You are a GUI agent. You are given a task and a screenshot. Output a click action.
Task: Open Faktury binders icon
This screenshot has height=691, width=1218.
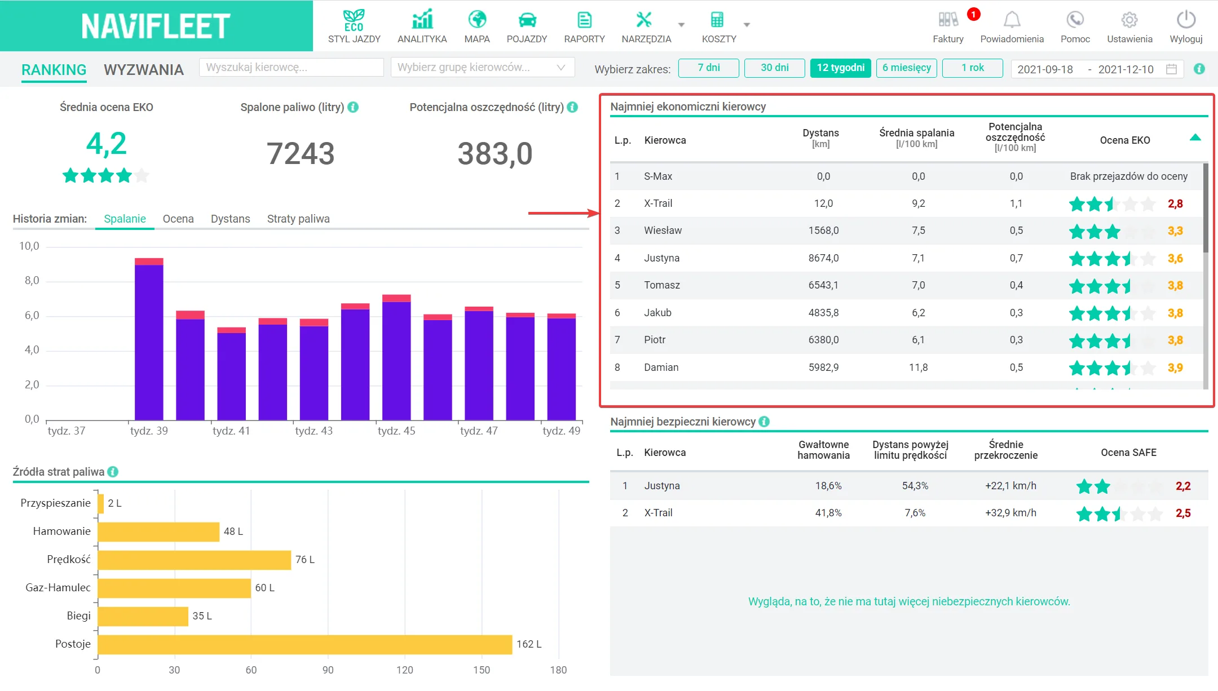click(x=948, y=20)
